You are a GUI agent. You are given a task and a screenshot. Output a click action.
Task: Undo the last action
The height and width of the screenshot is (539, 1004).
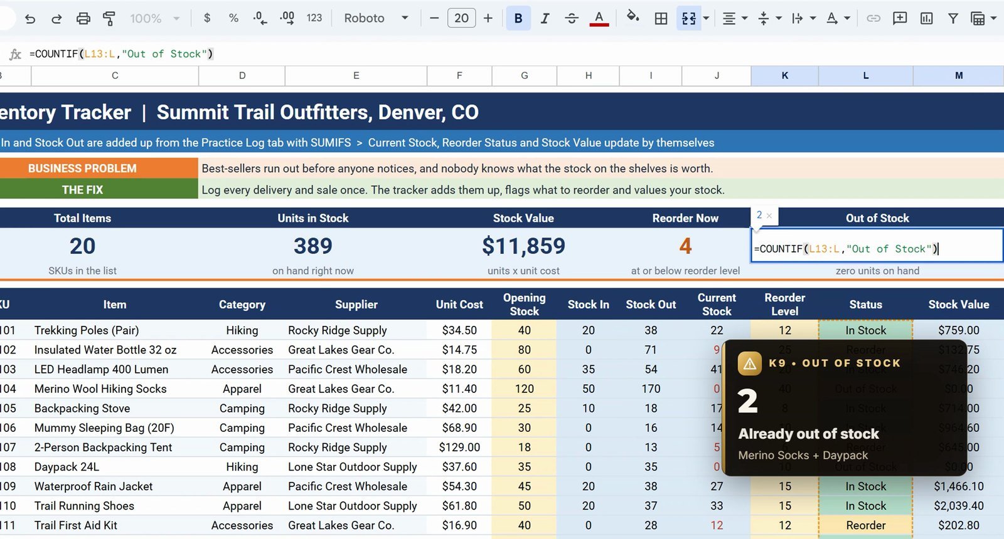[30, 18]
